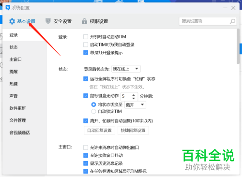Open 声音 settings in the sidebar

pyautogui.click(x=25, y=96)
